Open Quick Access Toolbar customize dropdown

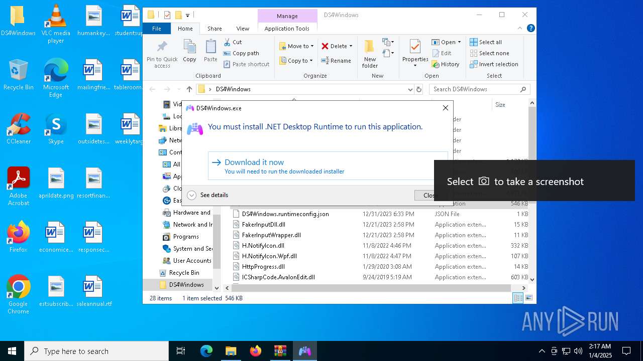[x=187, y=15]
